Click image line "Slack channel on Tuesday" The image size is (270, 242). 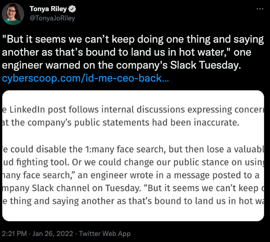133,188
